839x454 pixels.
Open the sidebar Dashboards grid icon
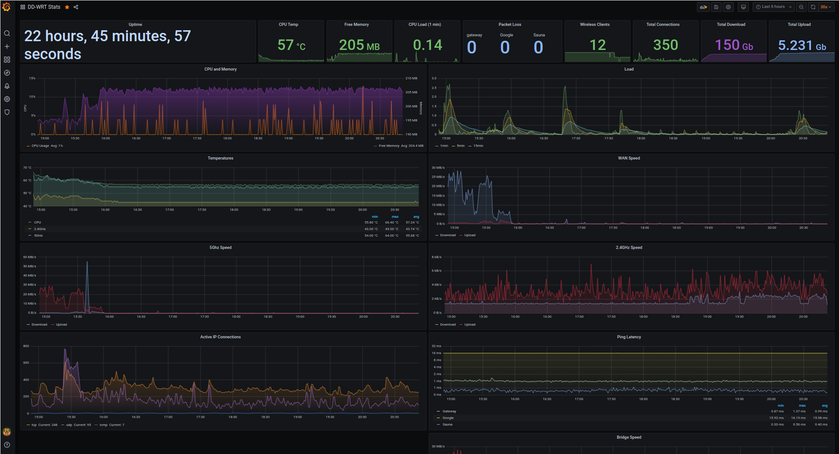[7, 60]
